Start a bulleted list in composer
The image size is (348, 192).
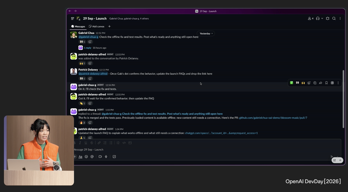click(x=111, y=143)
